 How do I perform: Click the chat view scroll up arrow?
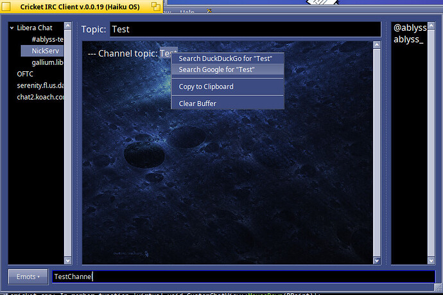point(377,45)
